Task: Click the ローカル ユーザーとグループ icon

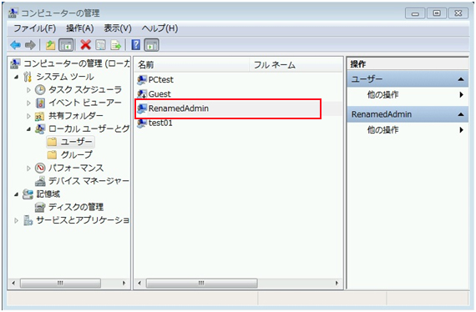Action: [x=40, y=128]
